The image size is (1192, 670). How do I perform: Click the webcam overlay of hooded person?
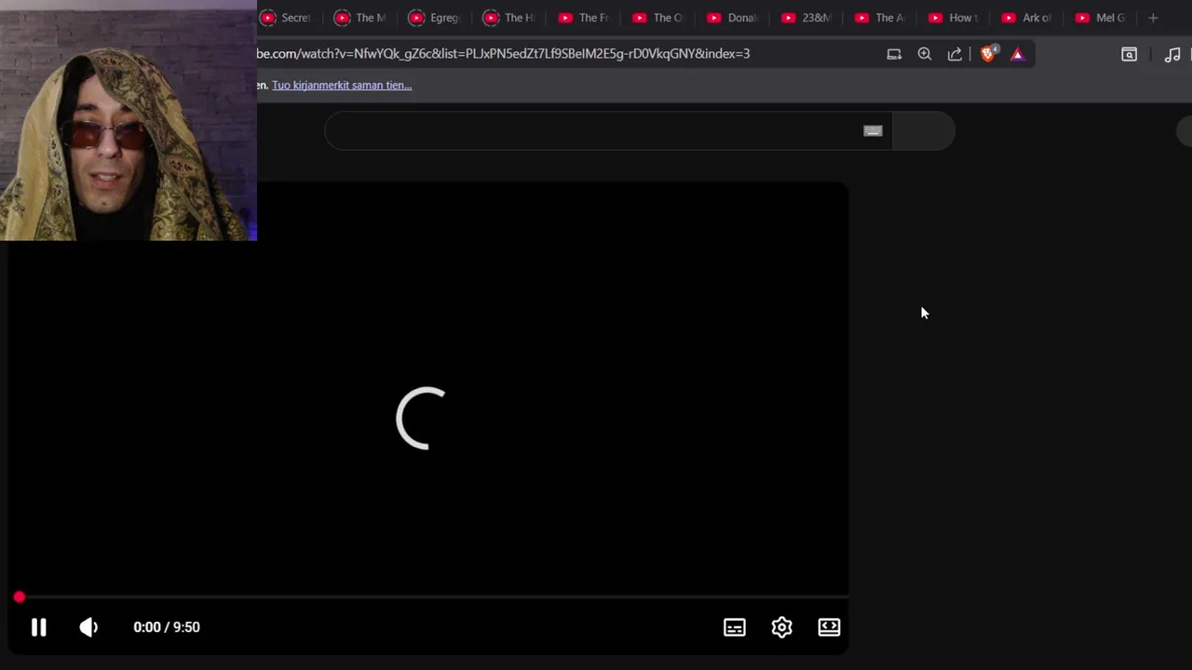tap(129, 121)
